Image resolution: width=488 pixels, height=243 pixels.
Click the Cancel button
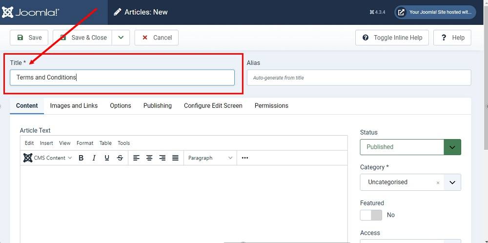point(157,38)
